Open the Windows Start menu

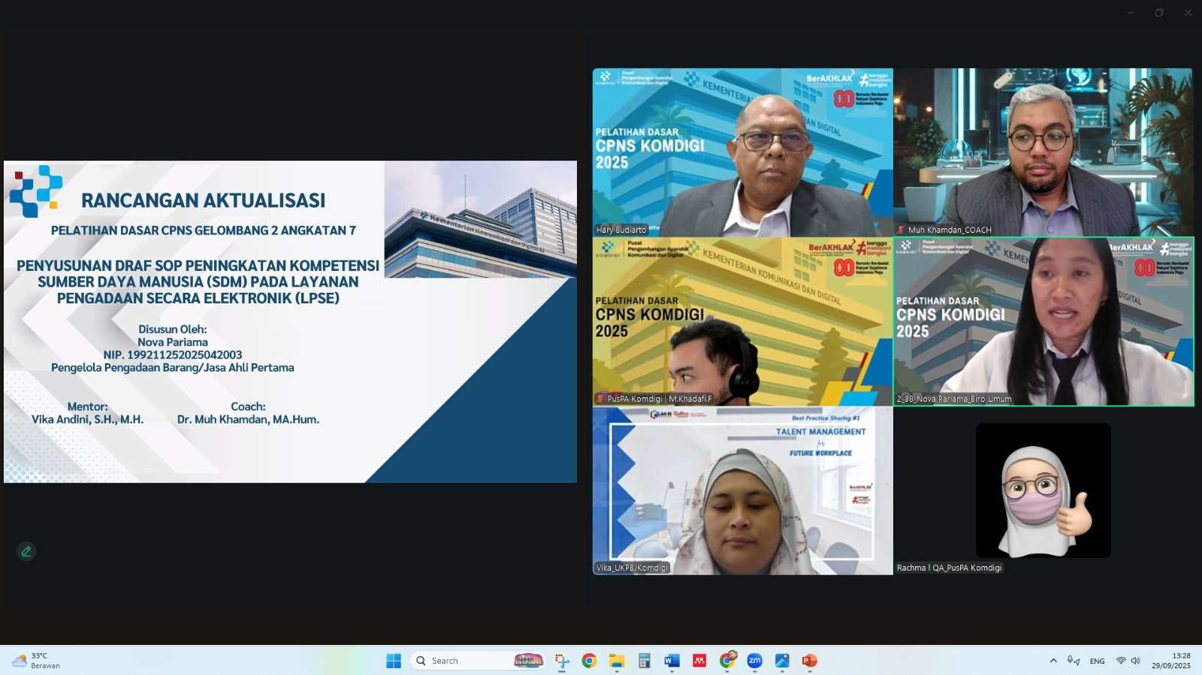coord(394,661)
